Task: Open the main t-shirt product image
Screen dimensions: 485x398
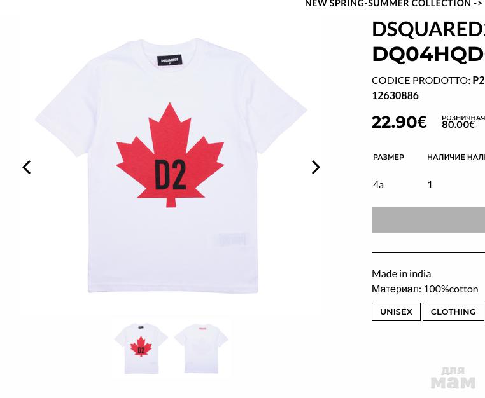Action: click(171, 167)
